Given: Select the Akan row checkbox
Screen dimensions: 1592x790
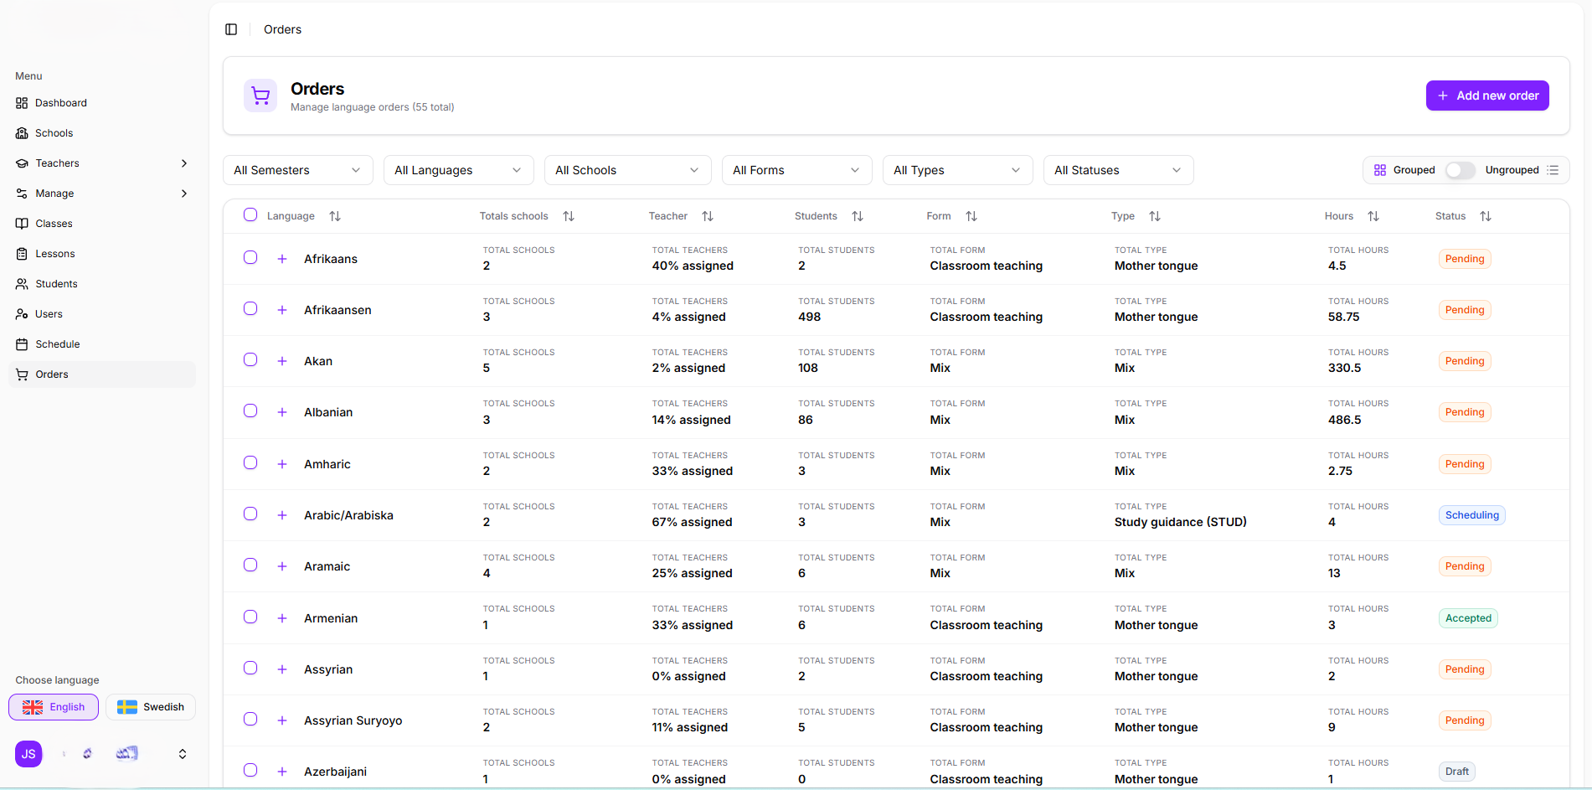Looking at the screenshot, I should (250, 359).
